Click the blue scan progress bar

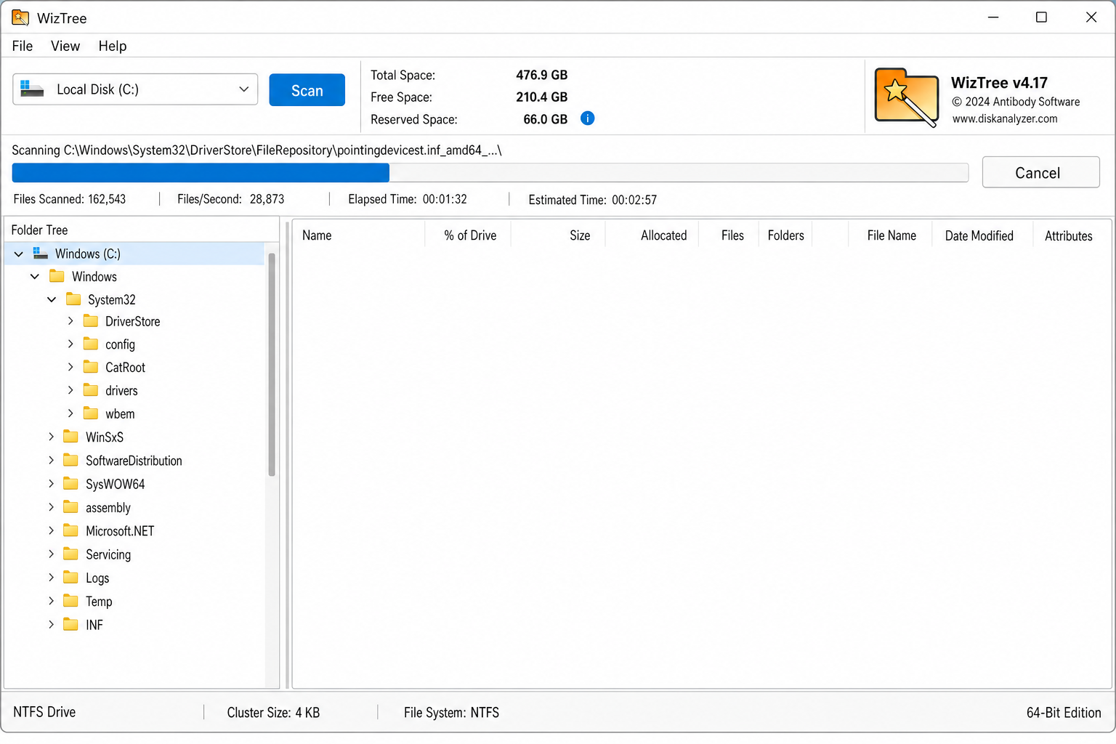point(201,172)
